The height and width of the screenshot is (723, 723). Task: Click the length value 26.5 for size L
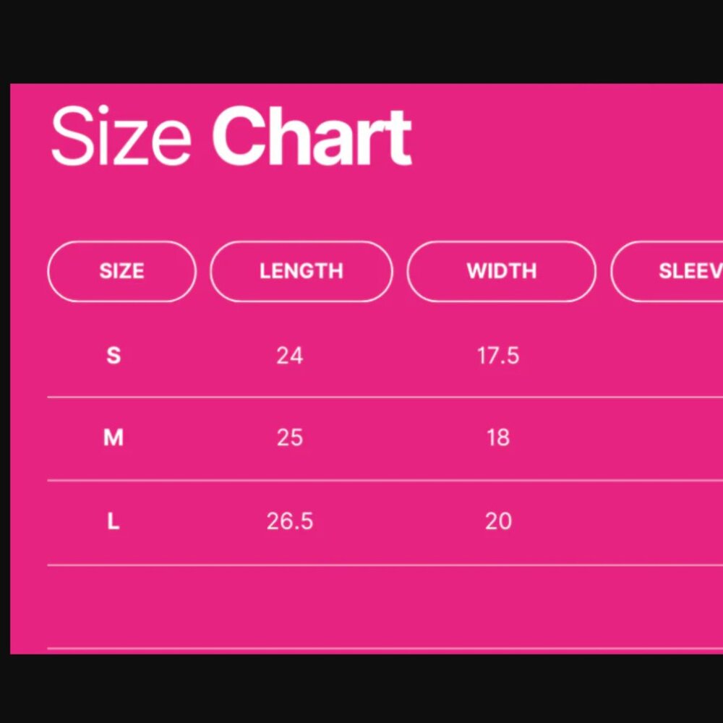pyautogui.click(x=290, y=521)
